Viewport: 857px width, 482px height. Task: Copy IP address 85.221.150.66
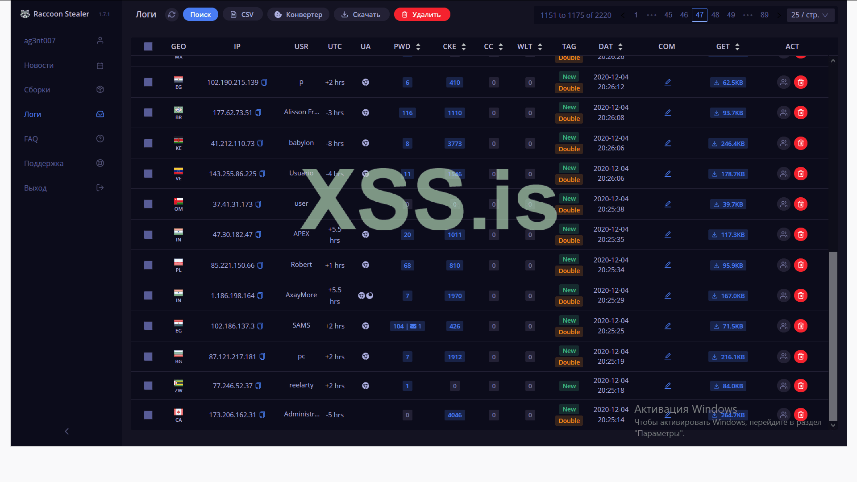260,266
